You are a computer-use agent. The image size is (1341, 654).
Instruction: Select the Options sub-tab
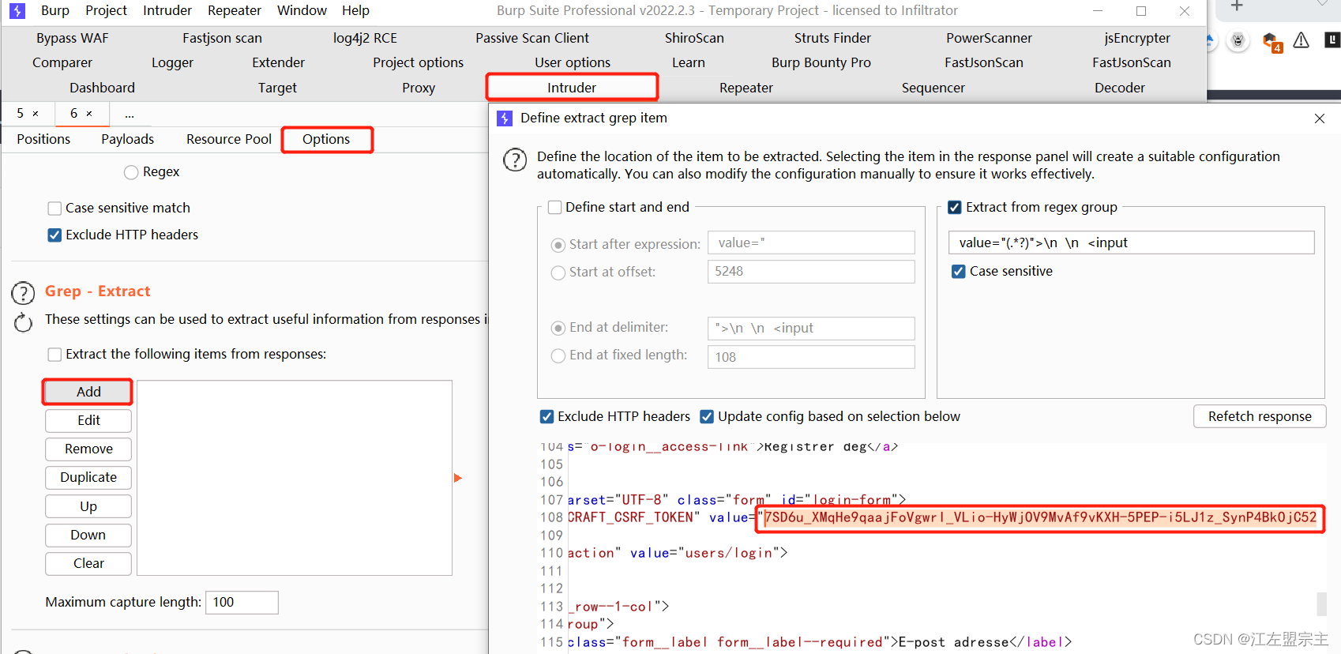click(x=326, y=139)
